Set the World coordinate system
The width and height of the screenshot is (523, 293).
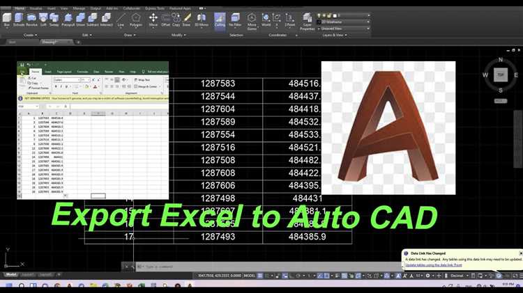(266, 19)
